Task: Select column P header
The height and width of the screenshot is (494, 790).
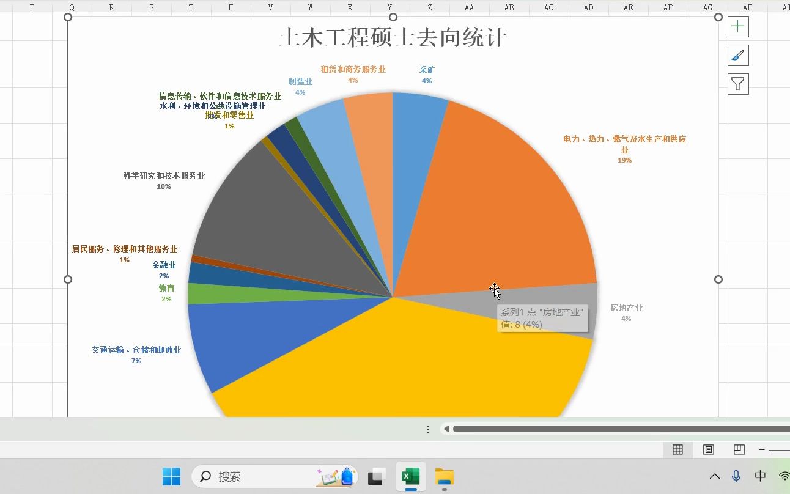Action: pos(32,7)
